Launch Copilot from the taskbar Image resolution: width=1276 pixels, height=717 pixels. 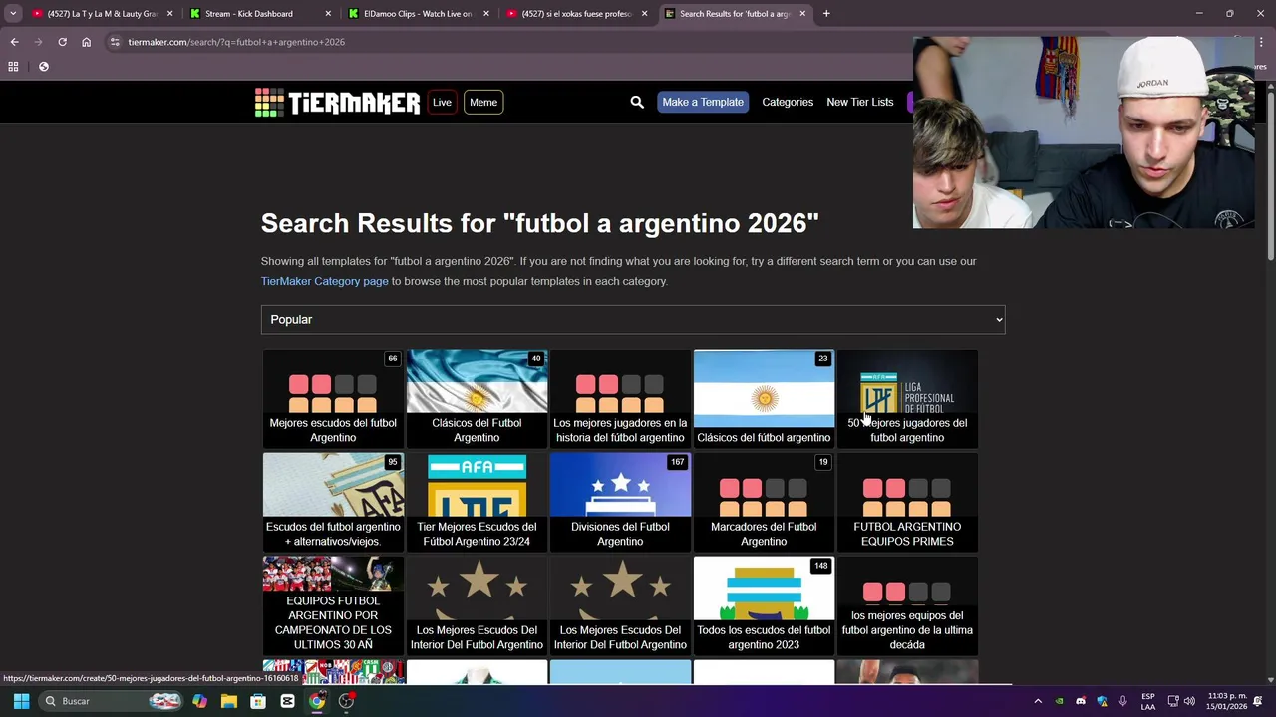200,701
